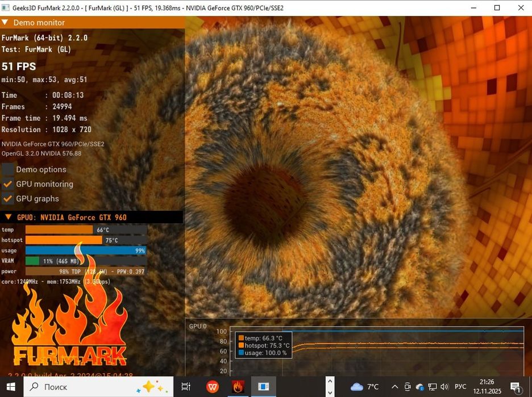Open the notification center icon

[516, 387]
